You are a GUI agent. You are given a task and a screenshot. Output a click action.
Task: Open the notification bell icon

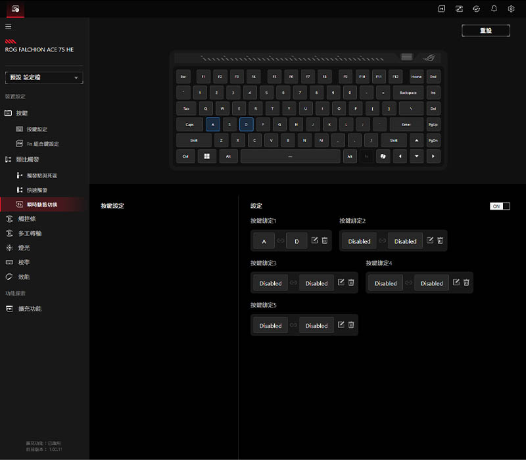(x=494, y=9)
